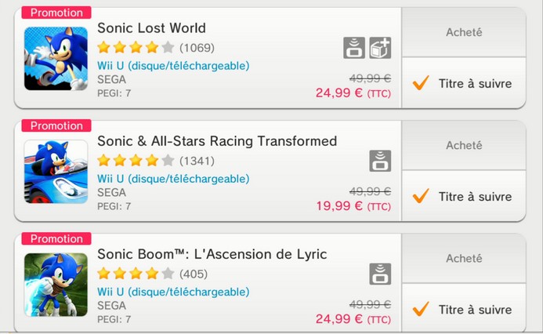The image size is (543, 334).
Task: Toggle Titre à suivre for All-Stars Racing
Action: [464, 196]
